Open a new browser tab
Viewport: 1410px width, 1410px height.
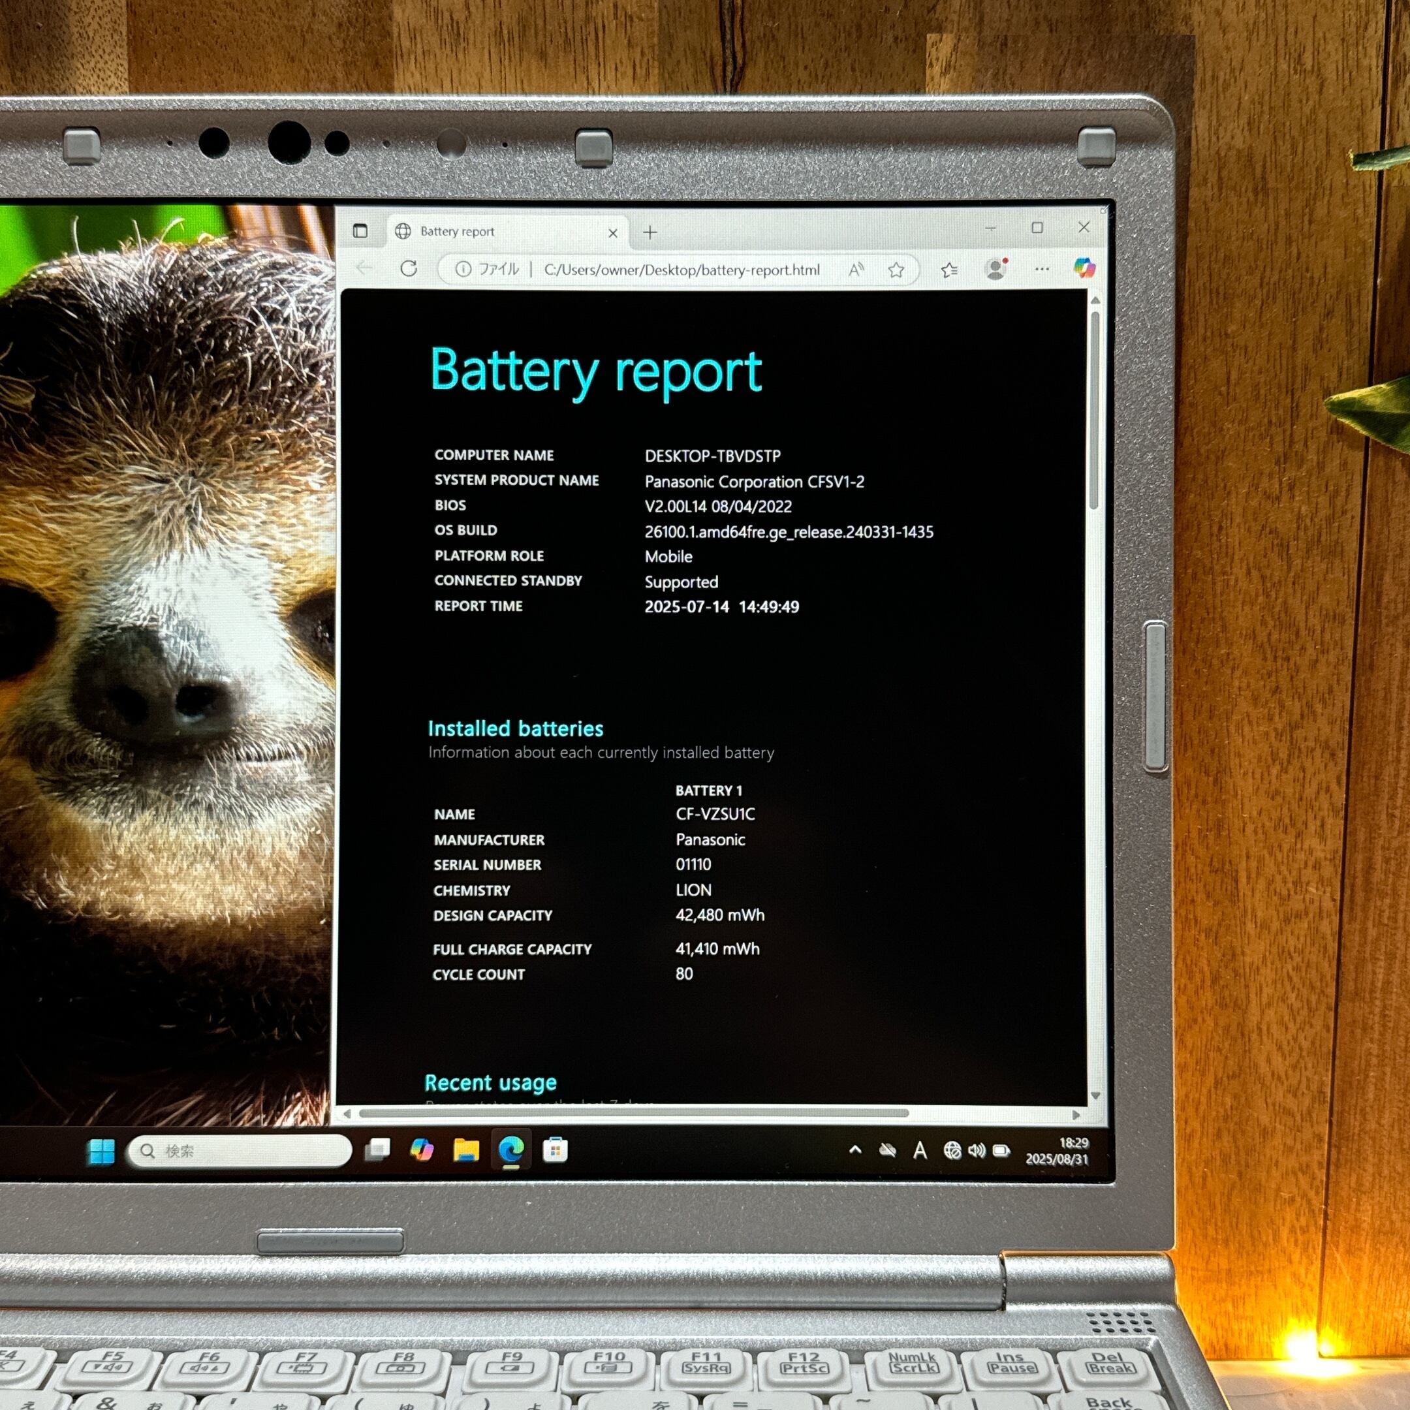click(x=650, y=233)
